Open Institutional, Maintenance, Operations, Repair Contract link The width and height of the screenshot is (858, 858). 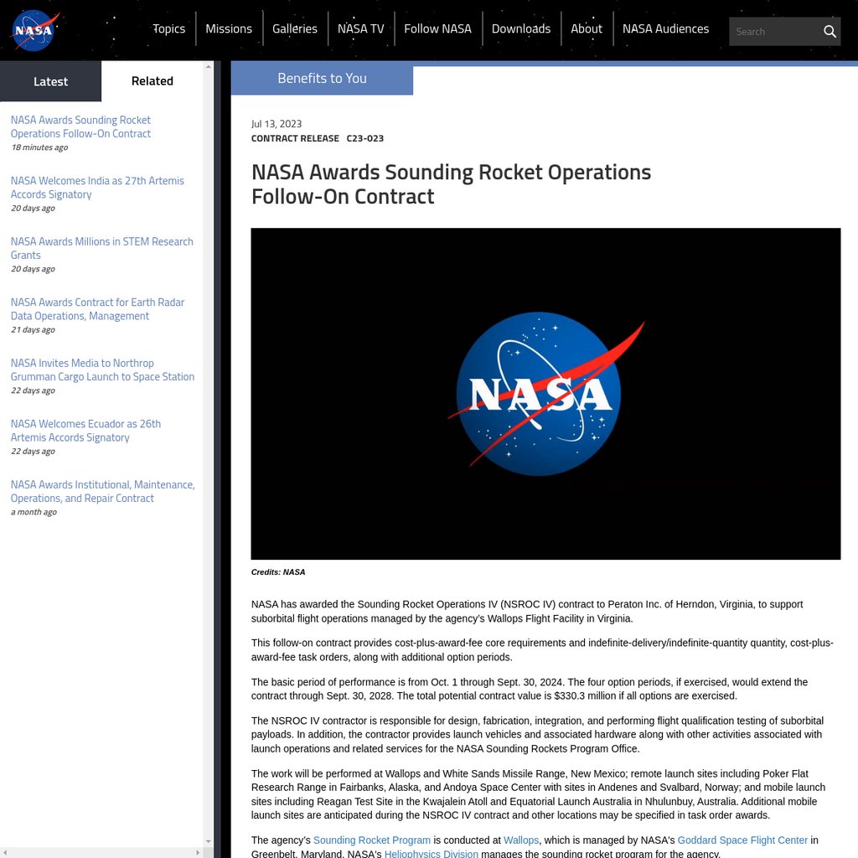102,491
